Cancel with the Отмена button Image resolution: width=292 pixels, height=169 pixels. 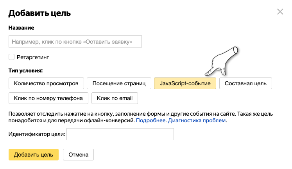point(78,154)
